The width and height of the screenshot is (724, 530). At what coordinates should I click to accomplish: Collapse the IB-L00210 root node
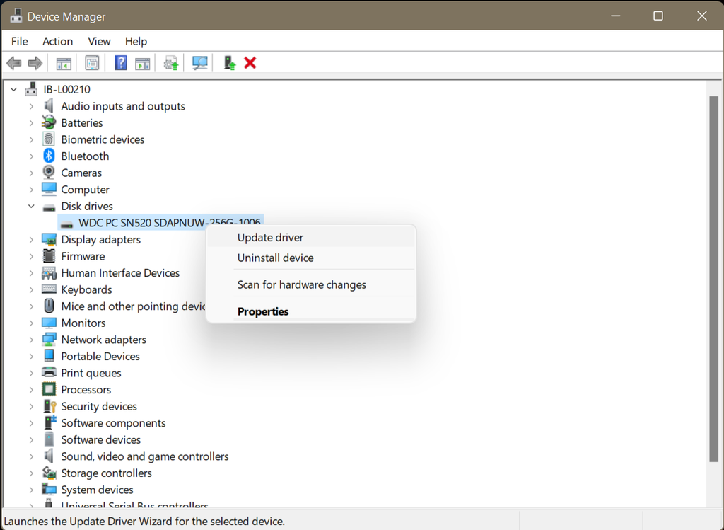pyautogui.click(x=14, y=90)
